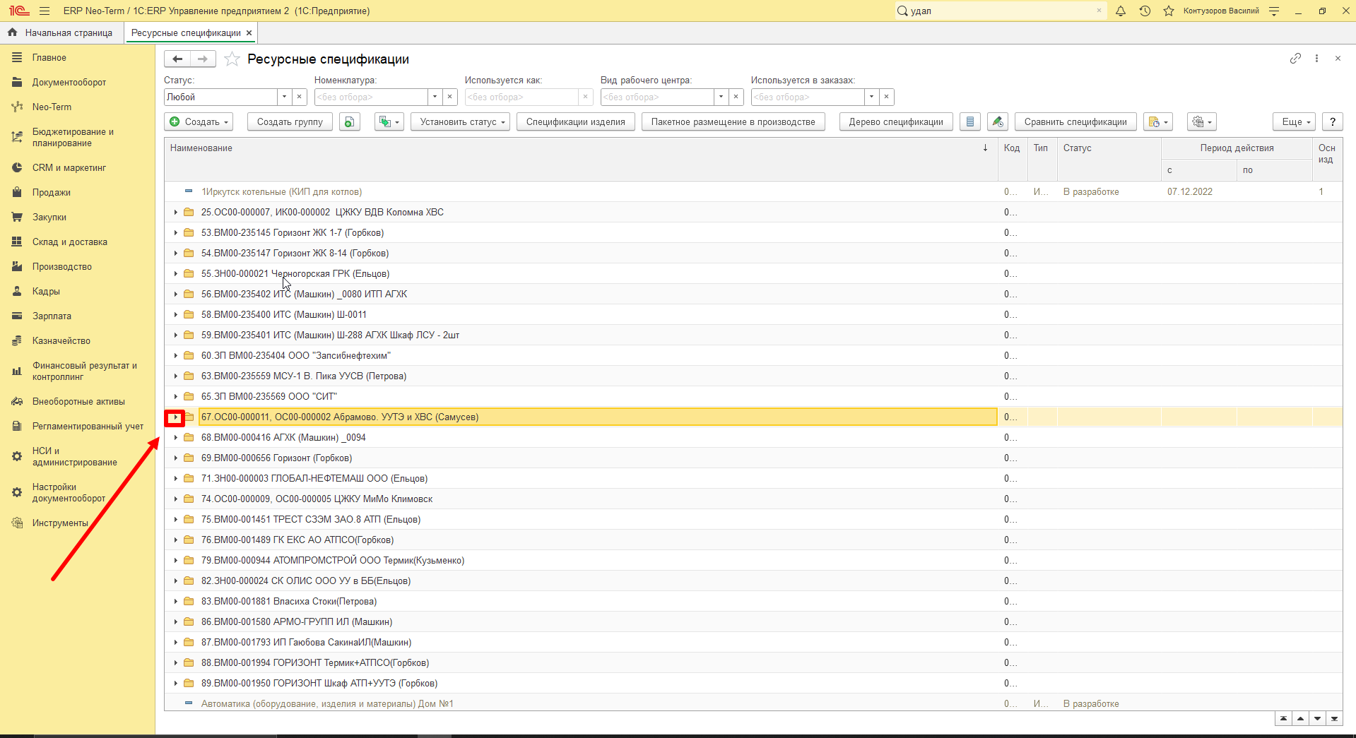Open the 1C main menu icon
The height and width of the screenshot is (738, 1356).
click(x=19, y=11)
